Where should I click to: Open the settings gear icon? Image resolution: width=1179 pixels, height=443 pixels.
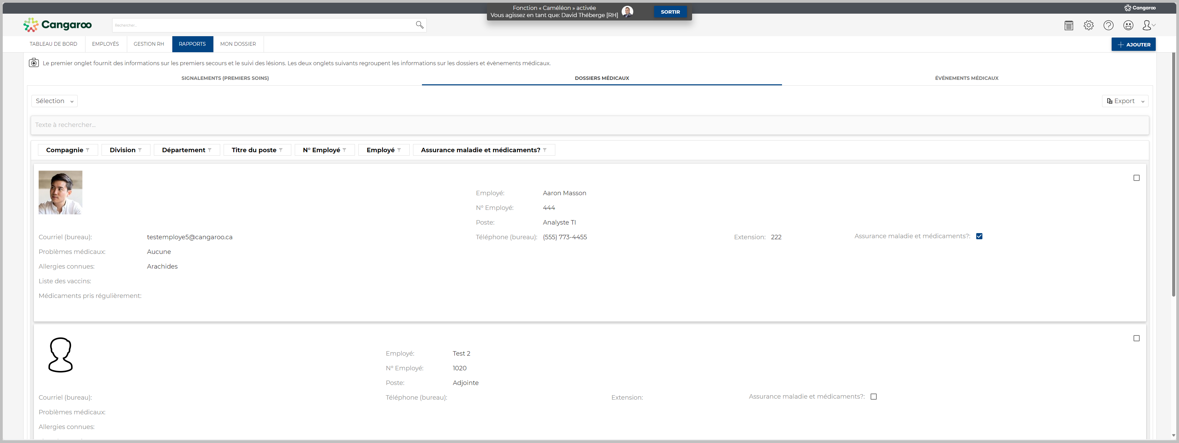click(x=1088, y=26)
